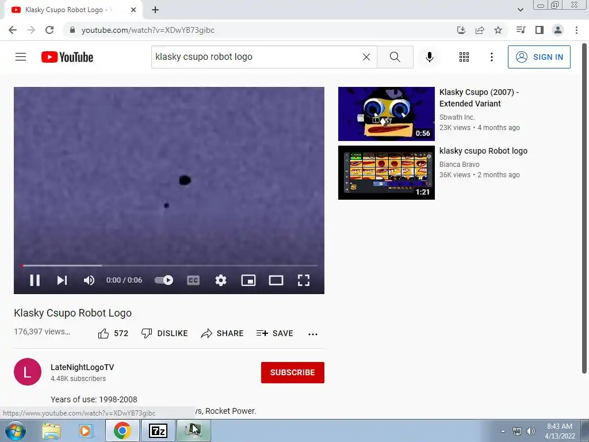Clear the search query text
Image resolution: width=589 pixels, height=442 pixels.
tap(366, 57)
